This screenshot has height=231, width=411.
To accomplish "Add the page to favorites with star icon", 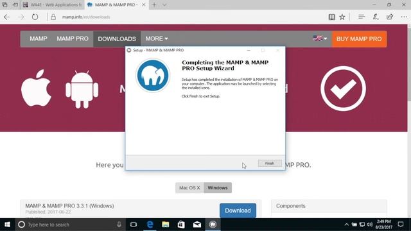I will point(342,17).
